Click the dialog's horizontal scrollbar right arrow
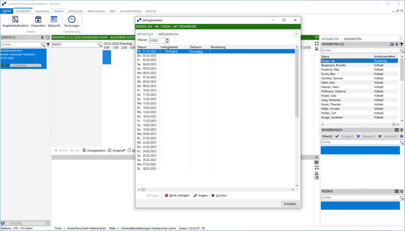 coord(293,190)
